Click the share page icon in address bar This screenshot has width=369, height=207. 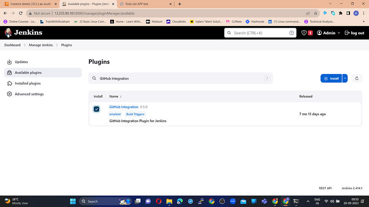coord(308,13)
